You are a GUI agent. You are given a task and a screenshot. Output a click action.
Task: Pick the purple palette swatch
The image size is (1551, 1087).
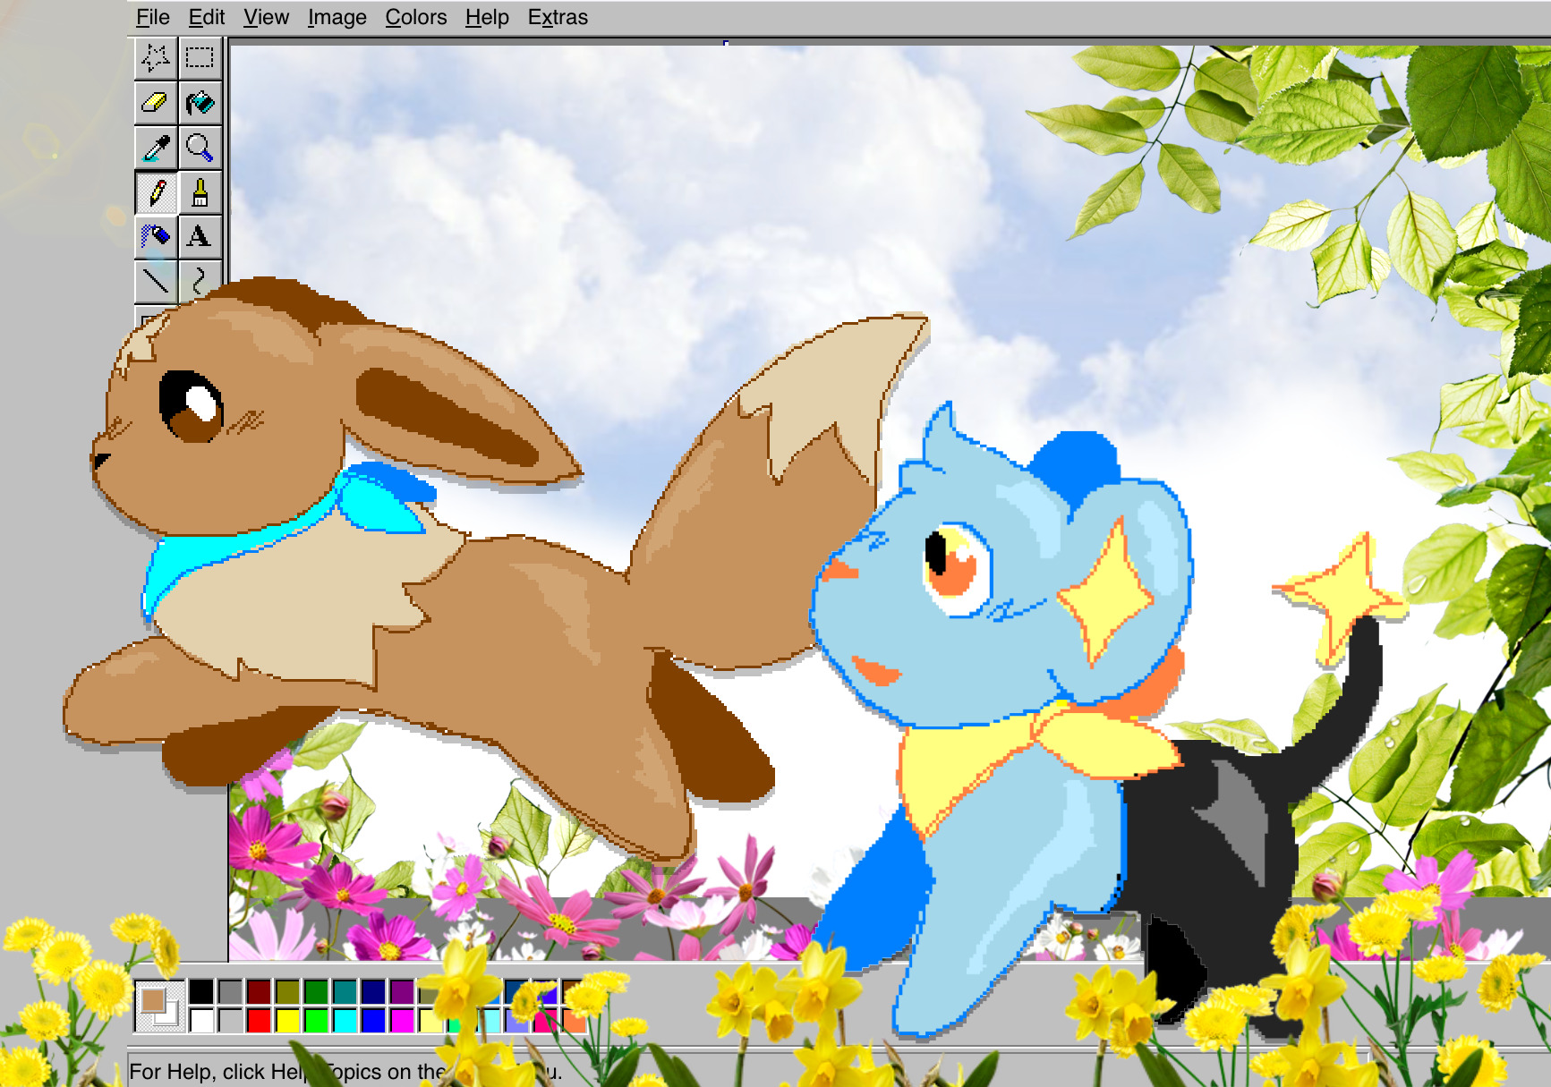[x=402, y=991]
